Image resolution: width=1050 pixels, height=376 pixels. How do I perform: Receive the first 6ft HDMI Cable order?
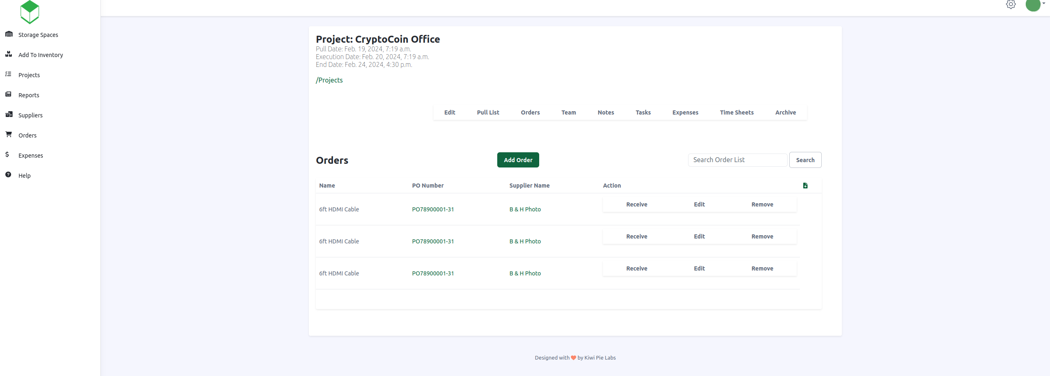(636, 204)
